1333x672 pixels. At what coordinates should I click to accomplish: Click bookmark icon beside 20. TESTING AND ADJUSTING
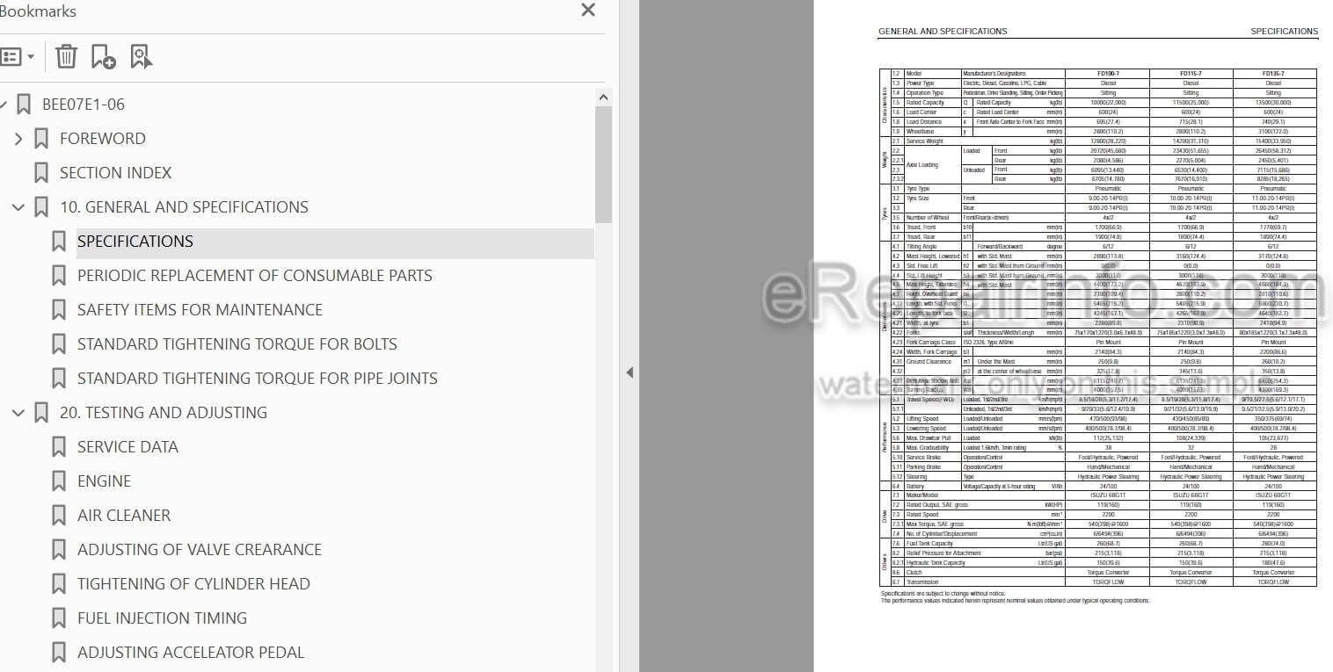point(40,413)
